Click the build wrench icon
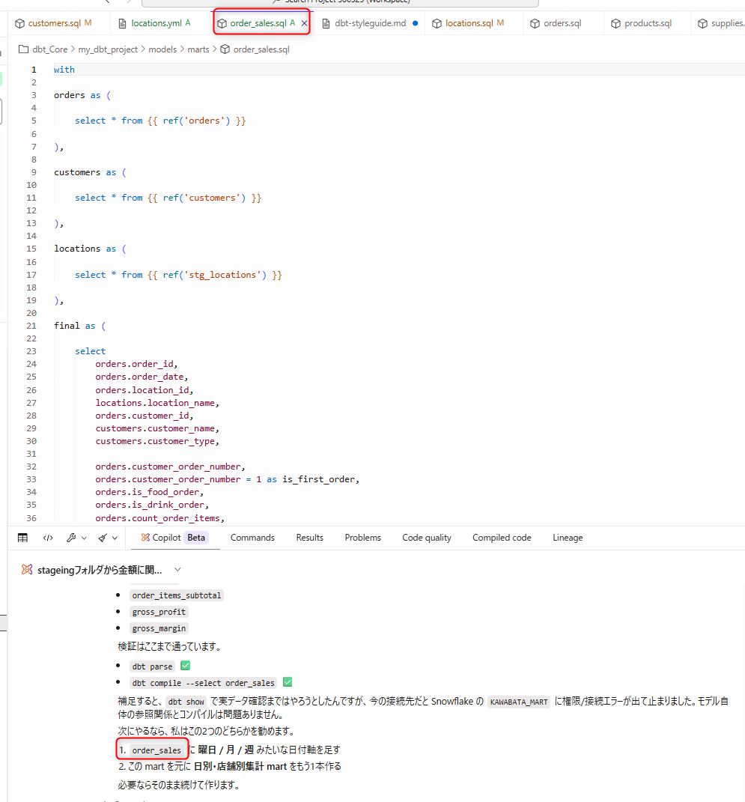745x802 pixels. tap(72, 538)
